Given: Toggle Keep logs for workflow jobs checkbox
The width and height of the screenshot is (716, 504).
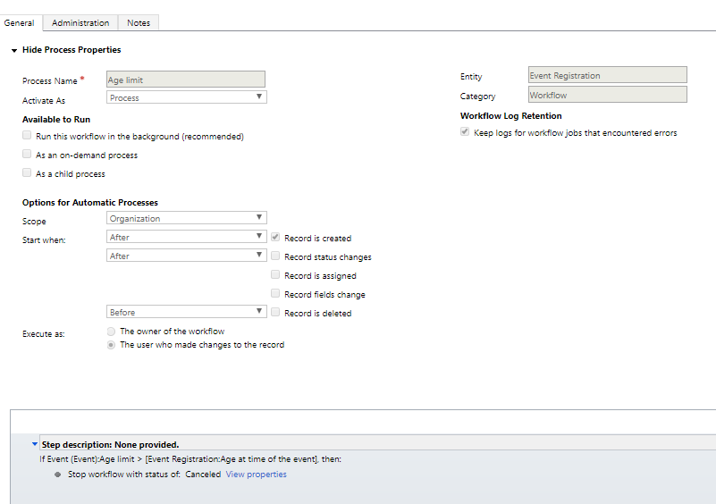Looking at the screenshot, I should coord(465,132).
